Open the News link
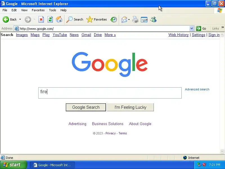 [x=74, y=35]
